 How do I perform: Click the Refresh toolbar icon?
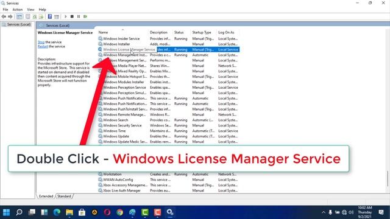35,16
